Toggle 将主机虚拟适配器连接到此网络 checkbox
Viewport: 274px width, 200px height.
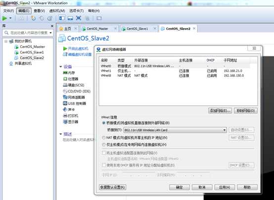(104, 153)
